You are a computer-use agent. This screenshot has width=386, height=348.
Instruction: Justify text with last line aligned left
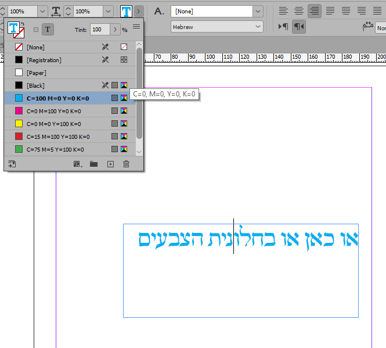tap(330, 11)
